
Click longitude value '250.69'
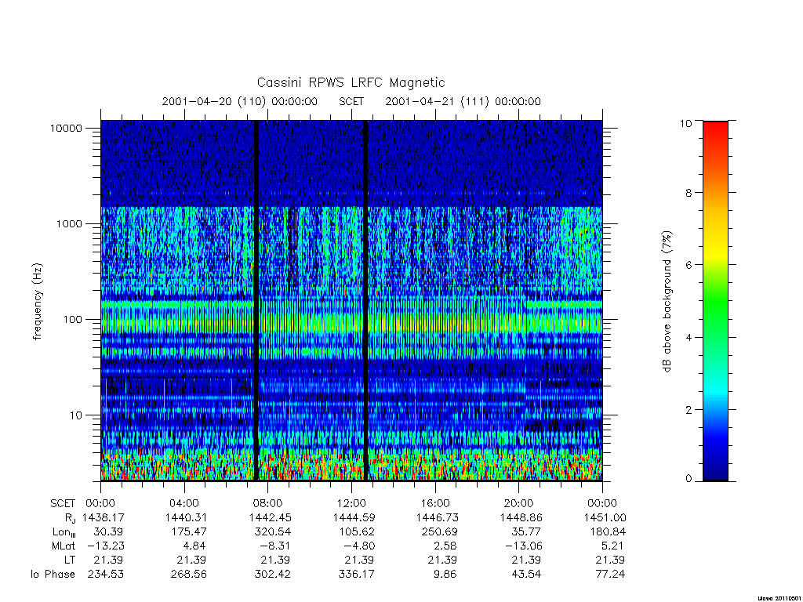pyautogui.click(x=440, y=532)
